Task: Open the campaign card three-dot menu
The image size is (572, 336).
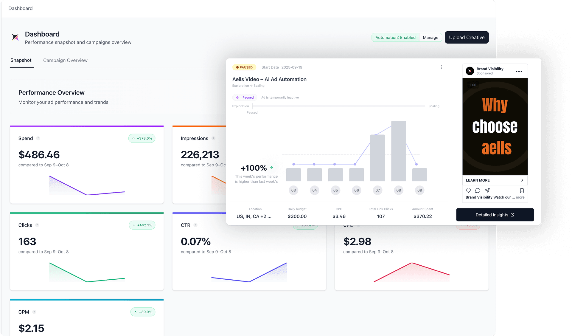Action: (442, 67)
